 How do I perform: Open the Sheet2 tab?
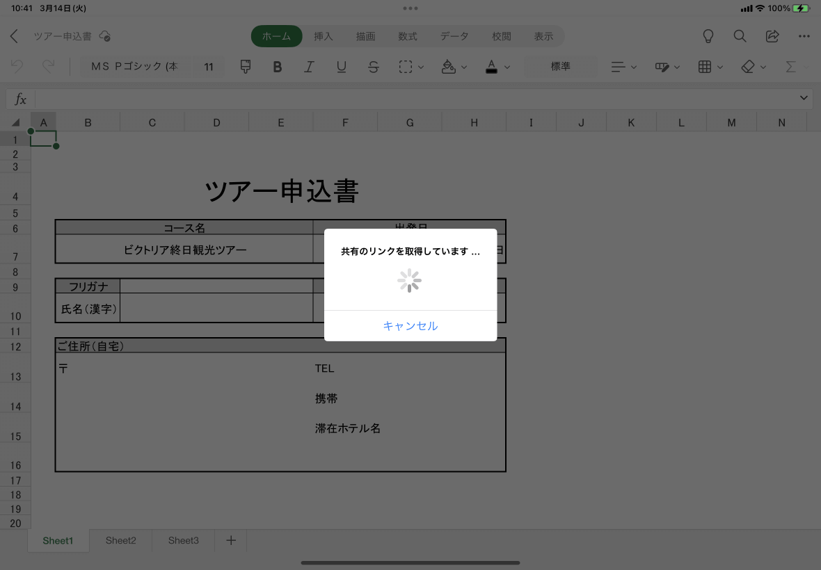pyautogui.click(x=120, y=540)
